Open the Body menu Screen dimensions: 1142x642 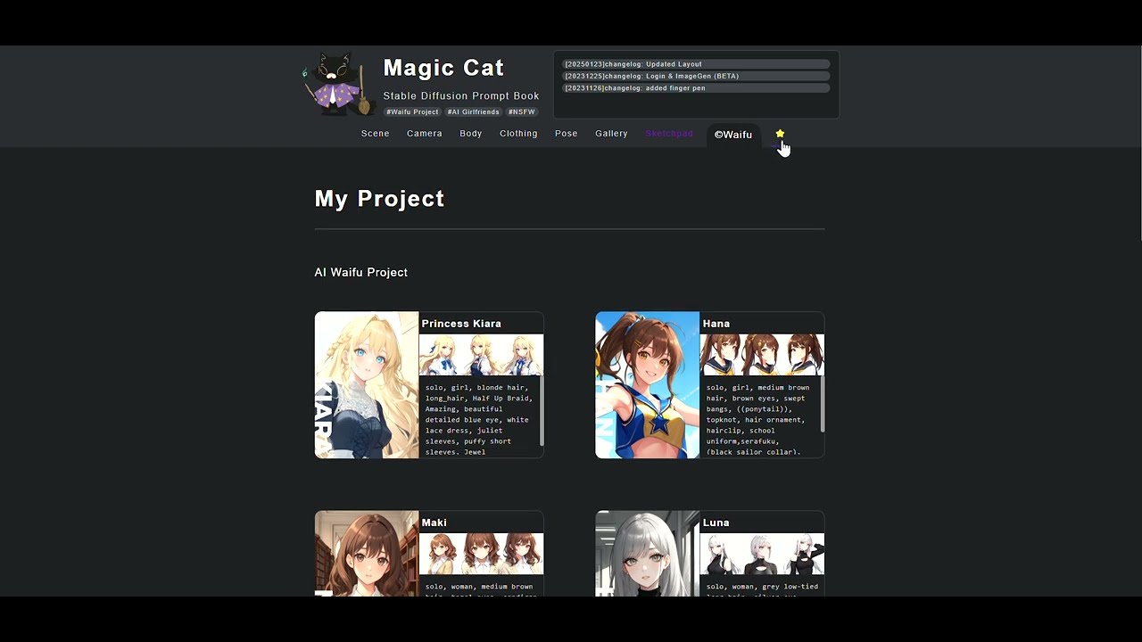[471, 134]
